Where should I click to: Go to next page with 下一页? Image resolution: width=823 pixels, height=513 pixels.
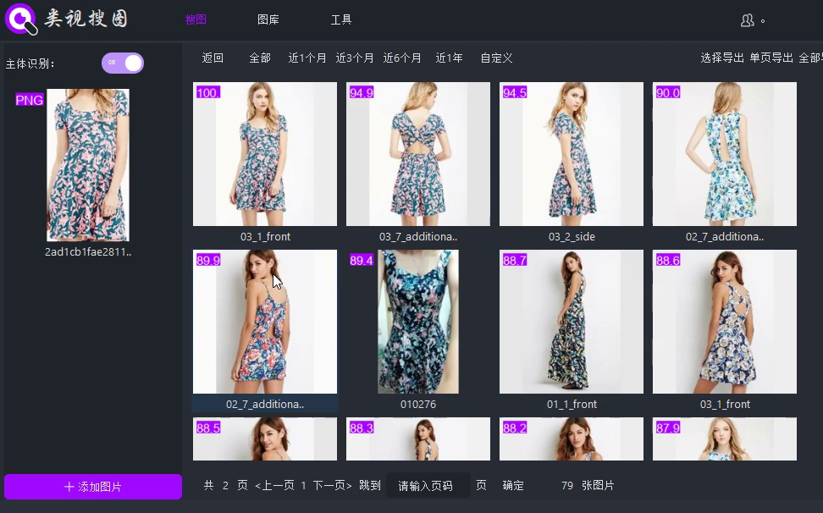coord(332,486)
